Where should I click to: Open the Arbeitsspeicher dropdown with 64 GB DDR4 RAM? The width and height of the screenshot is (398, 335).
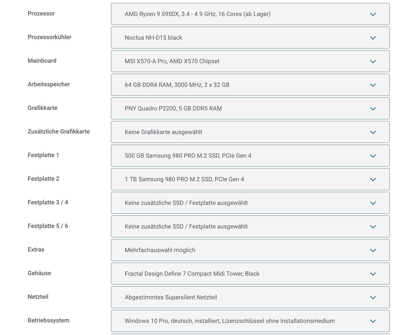tap(250, 85)
